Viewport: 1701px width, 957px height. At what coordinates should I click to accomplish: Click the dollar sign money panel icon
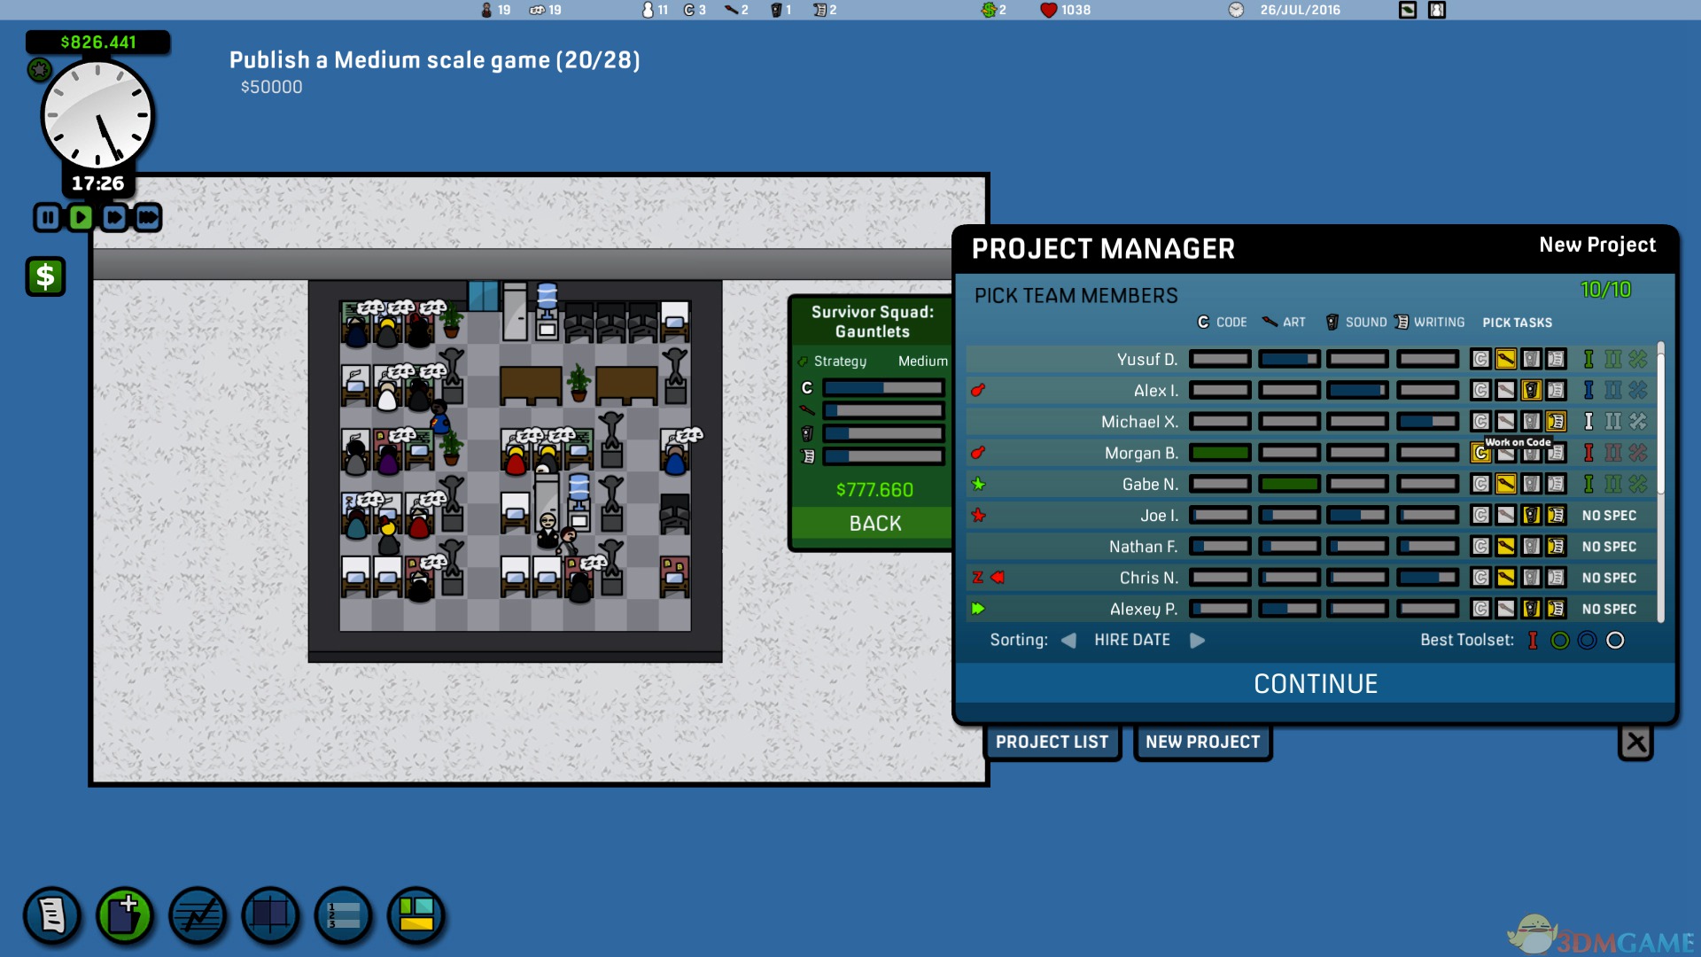click(43, 277)
